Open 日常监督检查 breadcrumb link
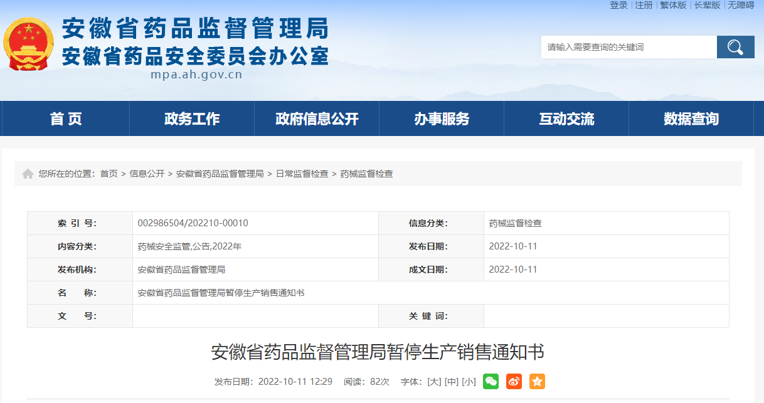The image size is (764, 403). (302, 174)
